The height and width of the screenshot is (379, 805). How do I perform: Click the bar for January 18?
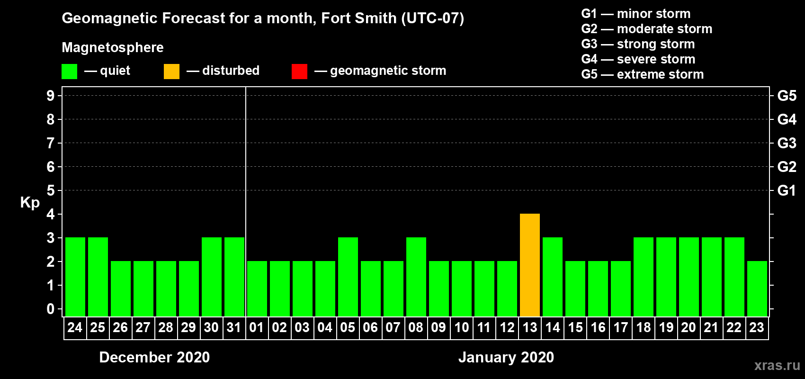(x=644, y=277)
